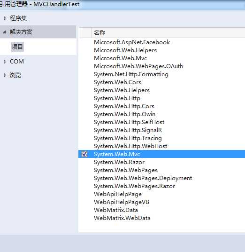Select System.Web.Http.Owin reference
Image resolution: width=245 pixels, height=252 pixels.
[124, 114]
